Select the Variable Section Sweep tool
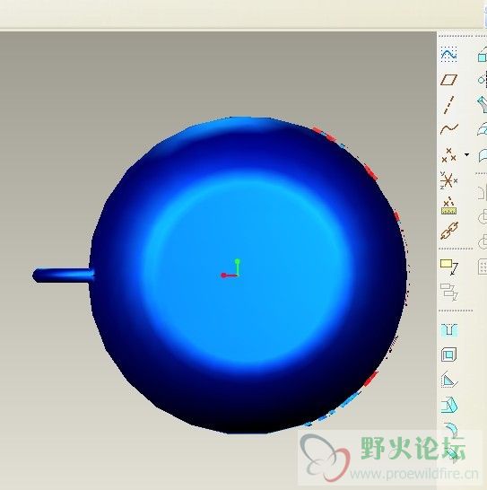The height and width of the screenshot is (490, 487). point(483,104)
